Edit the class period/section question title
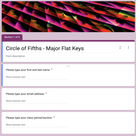Image resolution: width=136 pixels, height=136 pixels. (29, 118)
